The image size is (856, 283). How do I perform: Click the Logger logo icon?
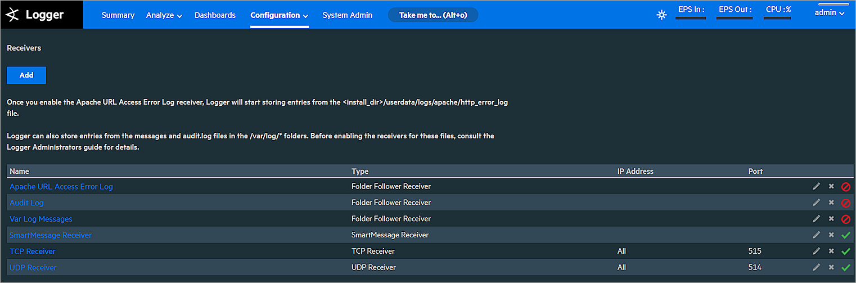pyautogui.click(x=12, y=16)
